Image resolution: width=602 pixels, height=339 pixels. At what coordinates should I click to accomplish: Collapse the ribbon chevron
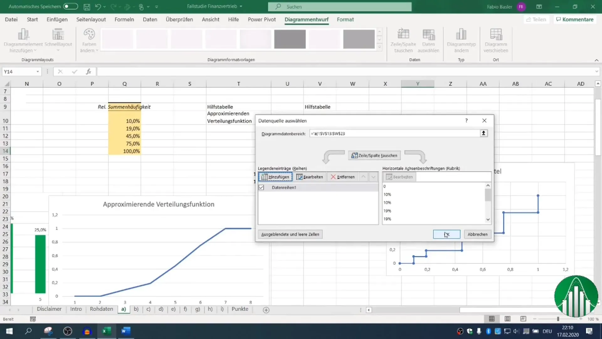pyautogui.click(x=596, y=60)
